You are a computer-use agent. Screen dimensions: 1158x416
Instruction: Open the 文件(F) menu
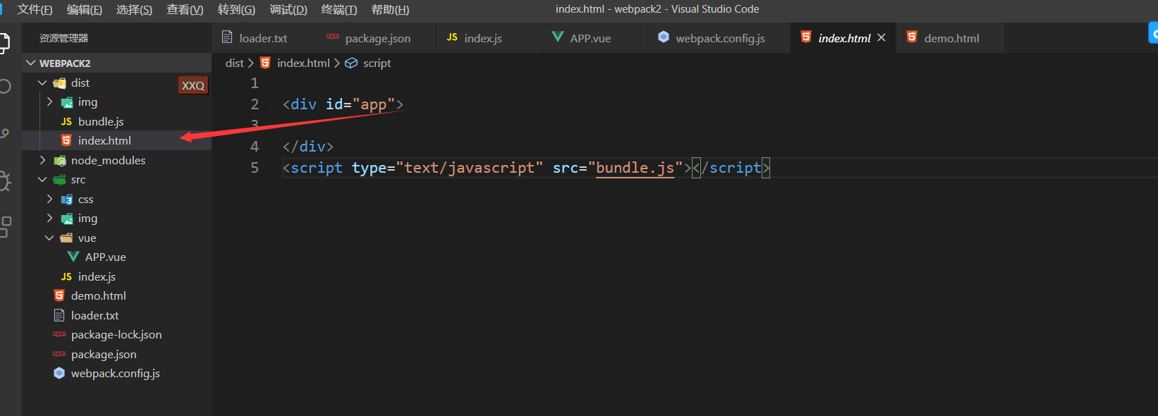tap(35, 9)
